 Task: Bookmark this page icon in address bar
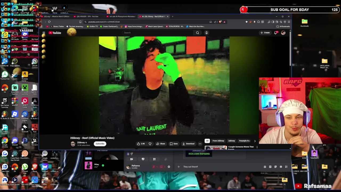tap(80, 22)
